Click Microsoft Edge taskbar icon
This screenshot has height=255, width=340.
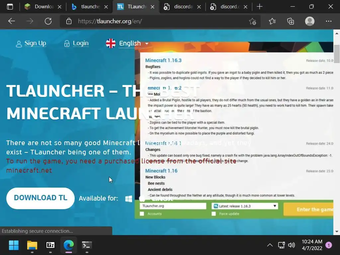[x=69, y=245]
